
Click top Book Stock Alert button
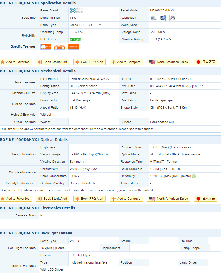point(53,62)
